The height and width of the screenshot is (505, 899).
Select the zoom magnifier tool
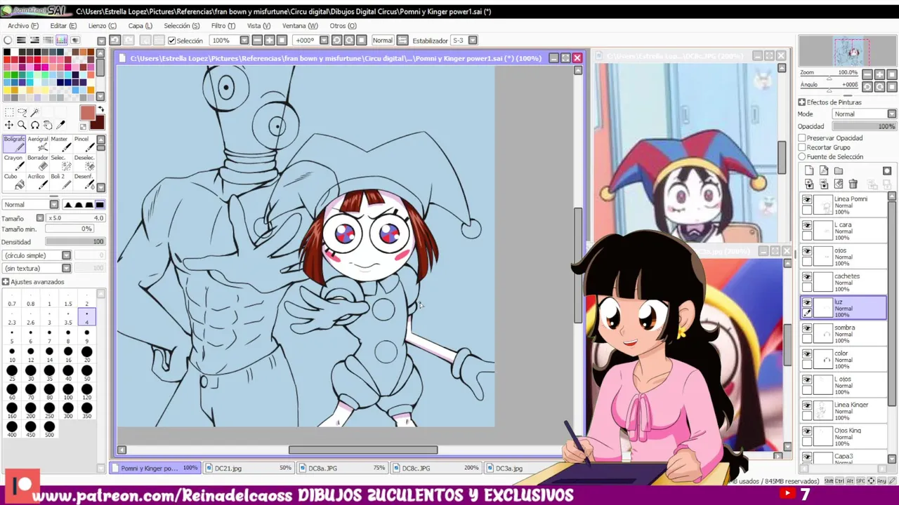(22, 125)
